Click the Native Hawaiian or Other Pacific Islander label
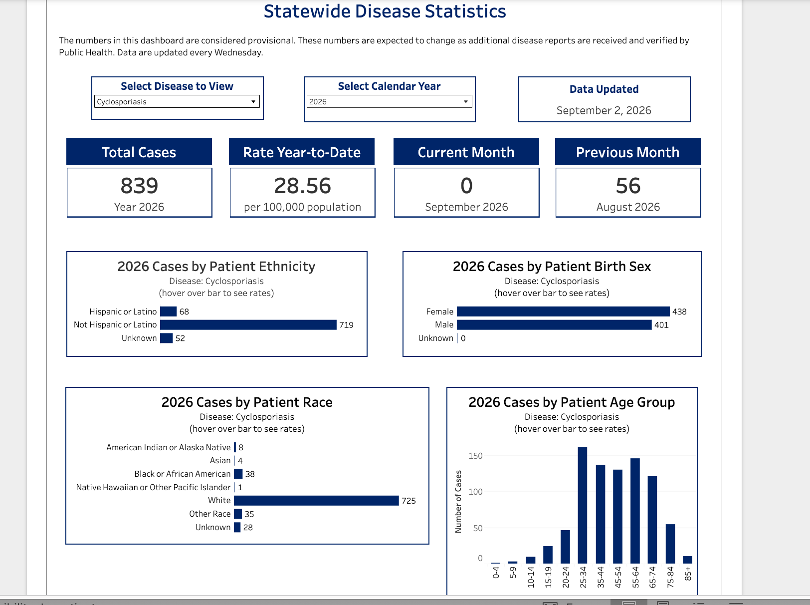Screen dimensions: 810x605 154,487
